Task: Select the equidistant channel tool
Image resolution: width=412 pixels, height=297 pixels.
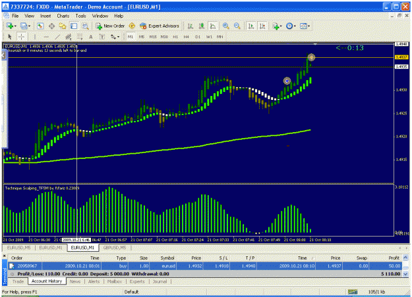Action: point(69,37)
